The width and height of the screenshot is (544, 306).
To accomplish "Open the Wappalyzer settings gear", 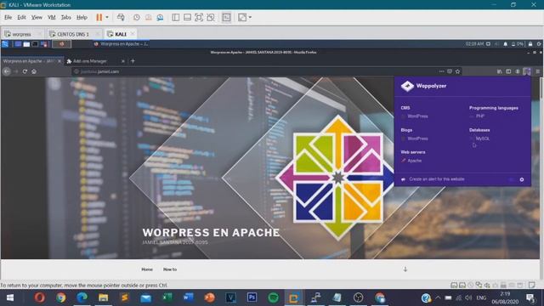I will tap(522, 179).
